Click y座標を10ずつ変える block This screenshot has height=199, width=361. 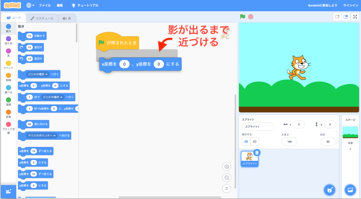pos(36,174)
